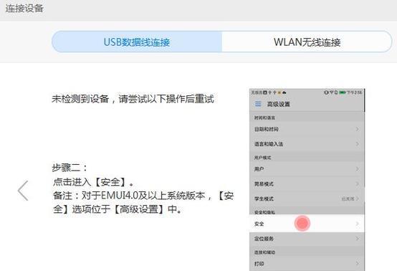This screenshot has height=271, width=397.
Task: Click the 连接设备 window title
Action: pyautogui.click(x=24, y=9)
